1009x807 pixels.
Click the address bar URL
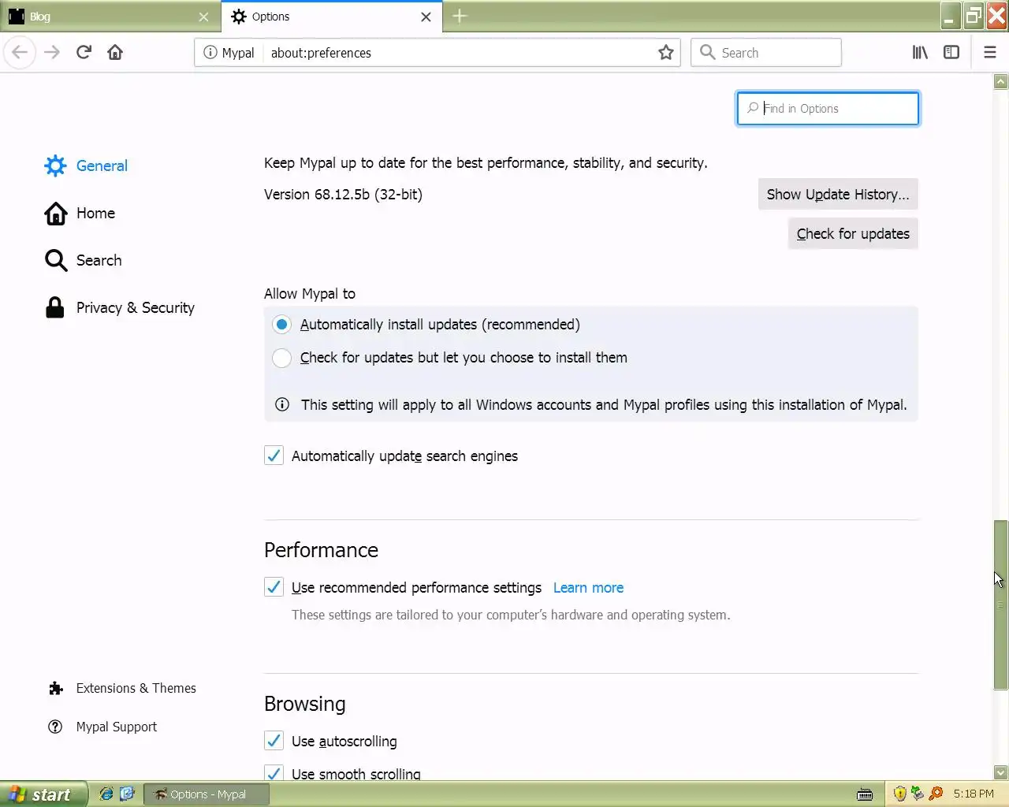[x=321, y=53]
